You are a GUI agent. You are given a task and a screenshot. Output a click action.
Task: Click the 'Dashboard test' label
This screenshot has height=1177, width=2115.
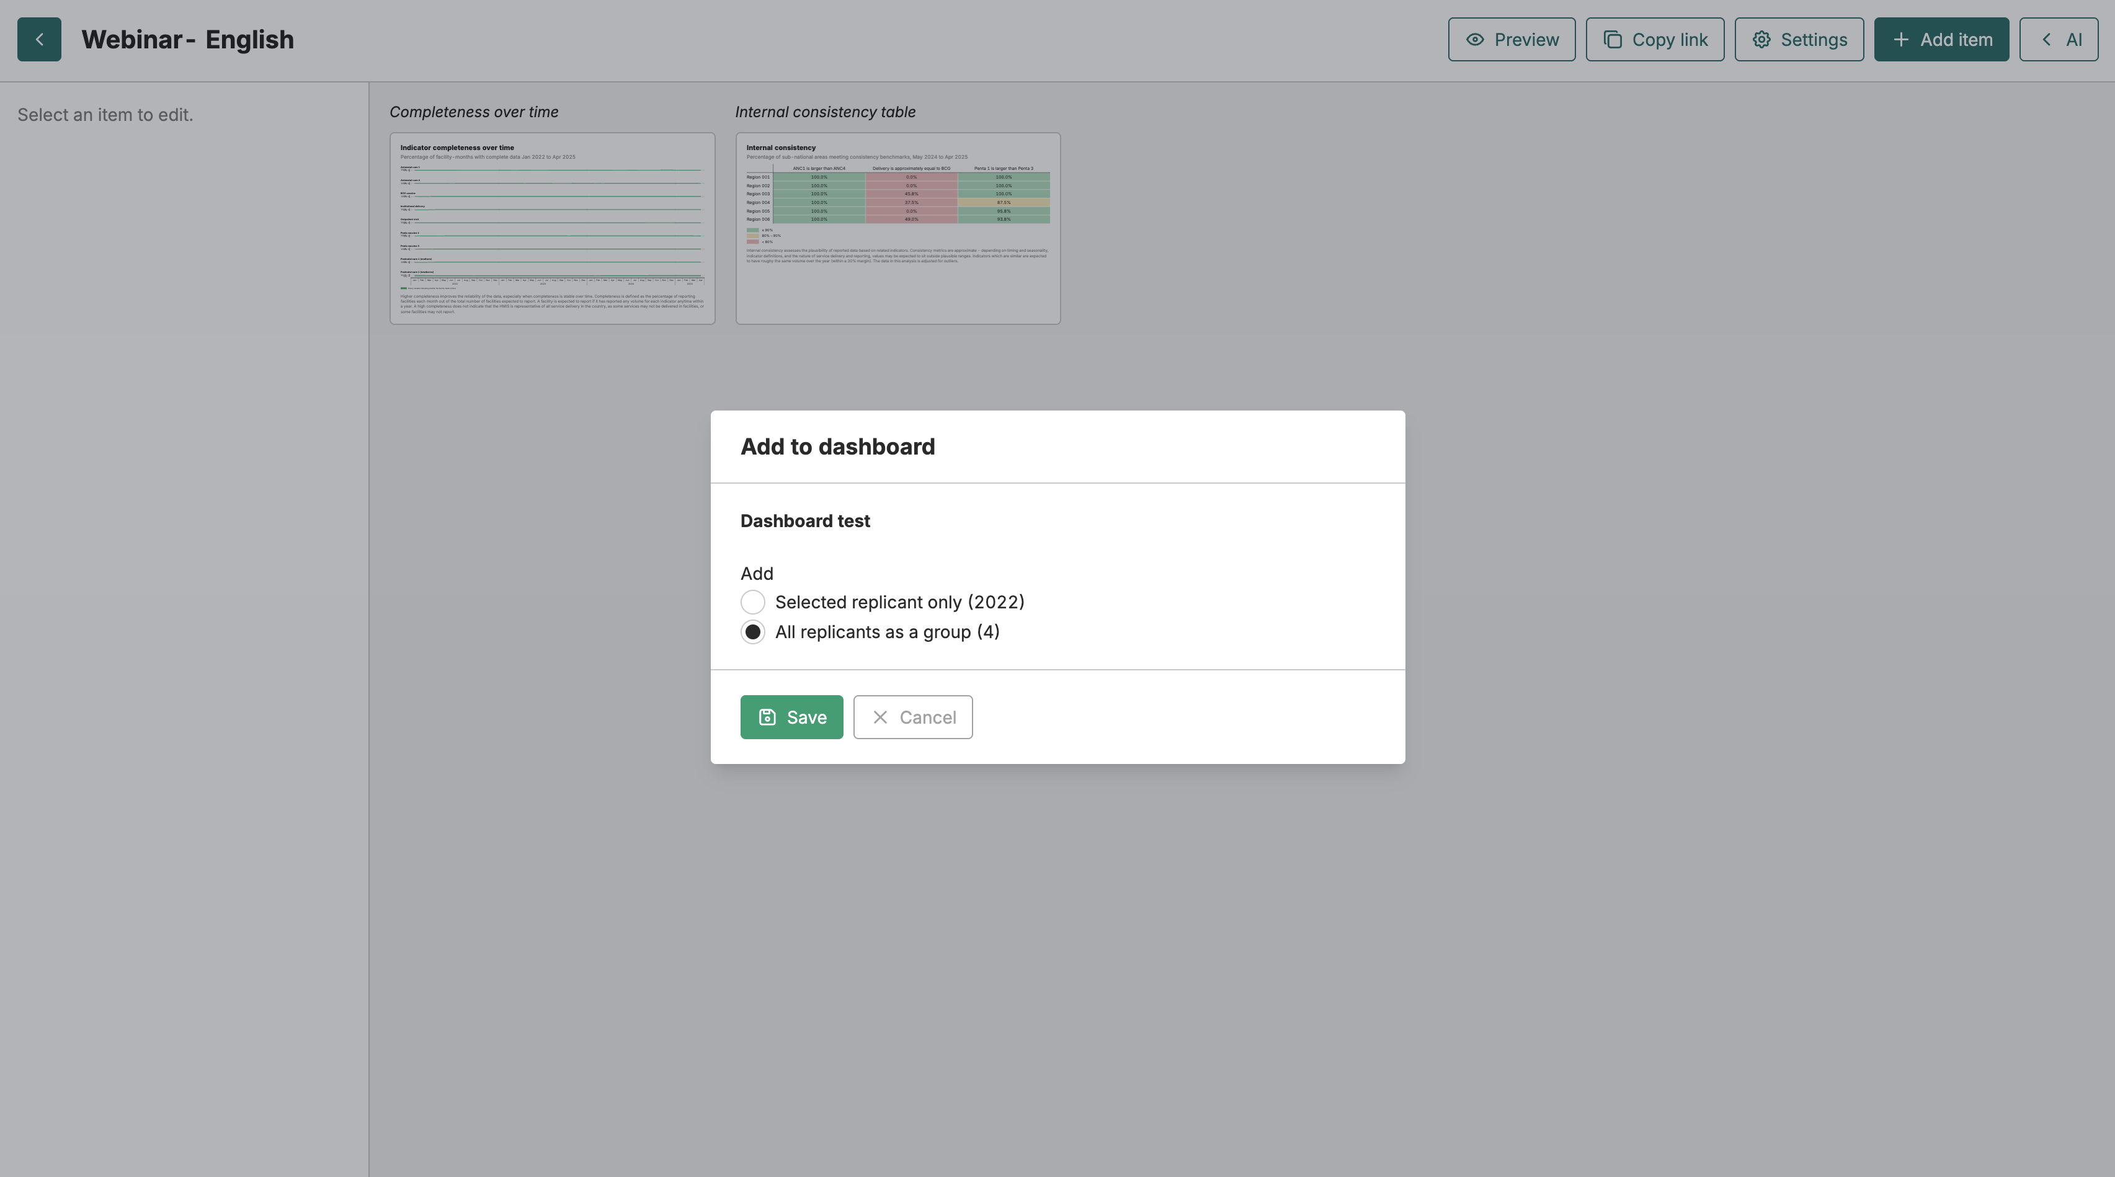[x=806, y=521]
